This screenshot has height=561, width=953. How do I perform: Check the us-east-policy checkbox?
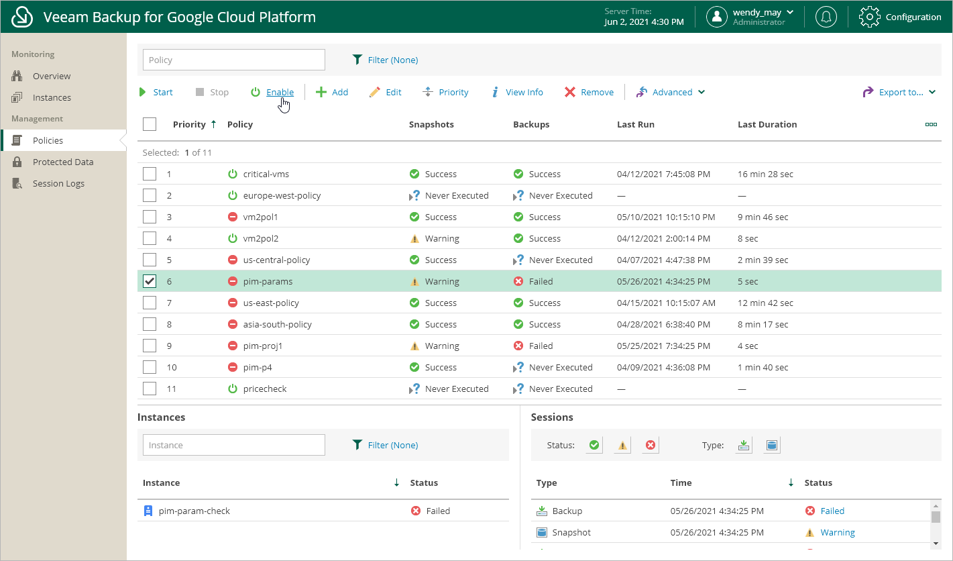coord(150,303)
